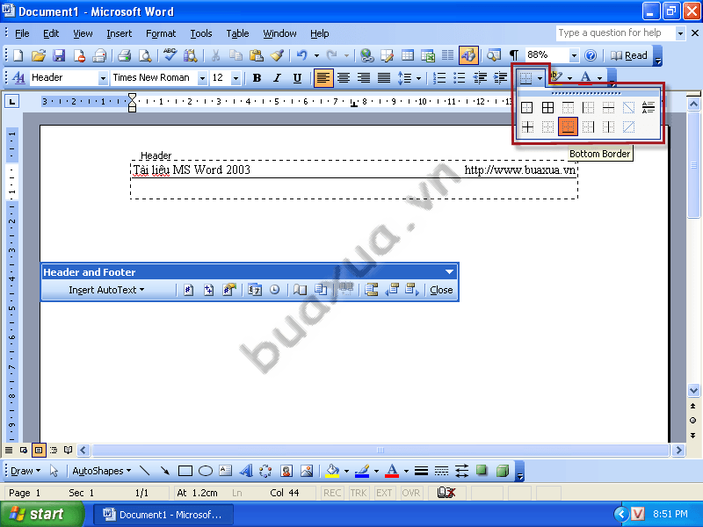Apply Inside Border from borders palette

(x=527, y=126)
